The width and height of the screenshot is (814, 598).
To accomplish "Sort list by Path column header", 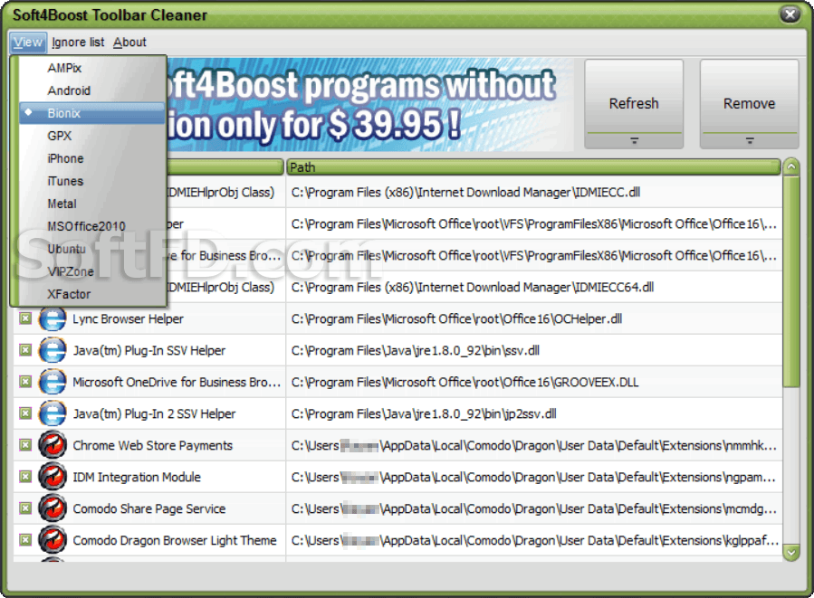I will click(533, 167).
